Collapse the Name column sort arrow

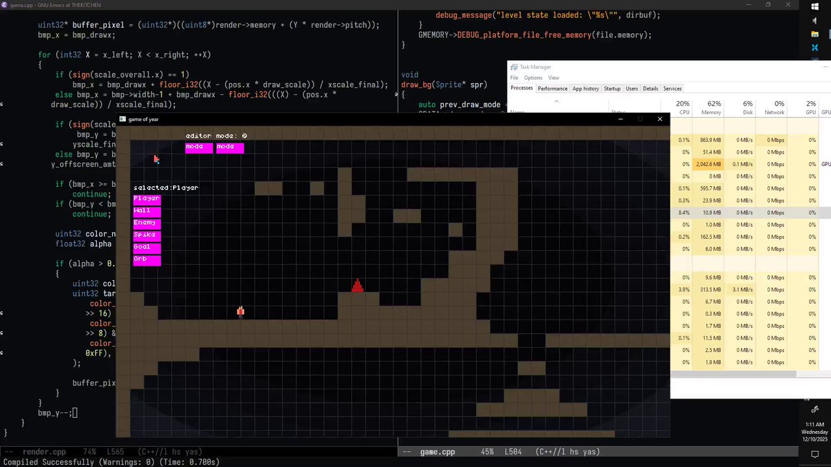point(555,101)
